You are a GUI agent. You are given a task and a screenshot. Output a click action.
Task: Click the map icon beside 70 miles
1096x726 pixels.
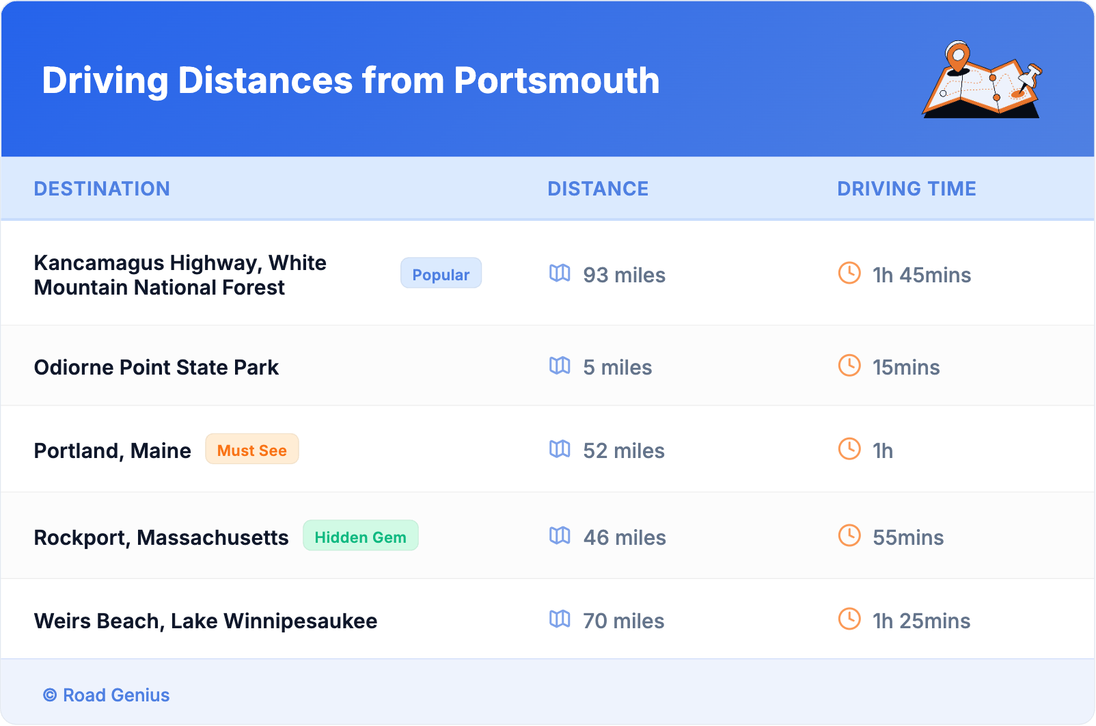coord(560,619)
